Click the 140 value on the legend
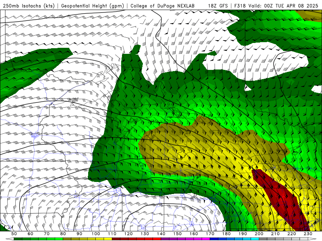This screenshot has height=241, width=322. (x=161, y=234)
